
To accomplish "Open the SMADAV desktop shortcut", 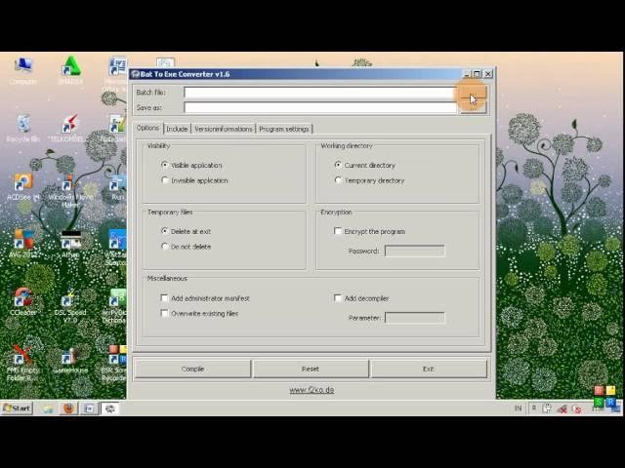I will [x=70, y=69].
